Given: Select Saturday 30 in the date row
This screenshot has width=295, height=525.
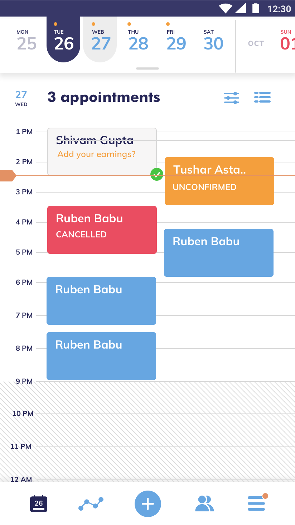Looking at the screenshot, I should point(213,40).
